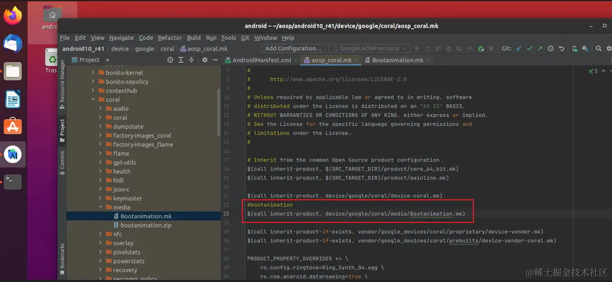Expand the audio folder
This screenshot has height=282, width=612.
(x=100, y=108)
